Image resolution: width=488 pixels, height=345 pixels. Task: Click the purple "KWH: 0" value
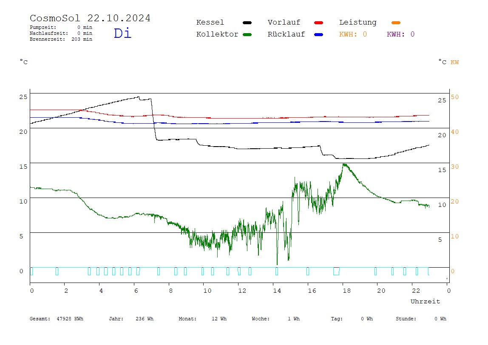400,34
